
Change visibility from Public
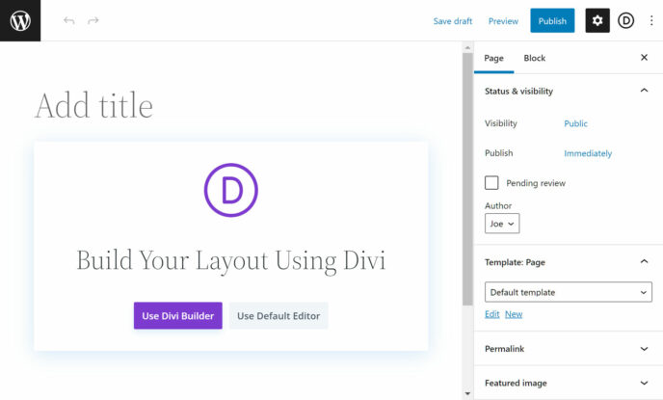pyautogui.click(x=575, y=123)
